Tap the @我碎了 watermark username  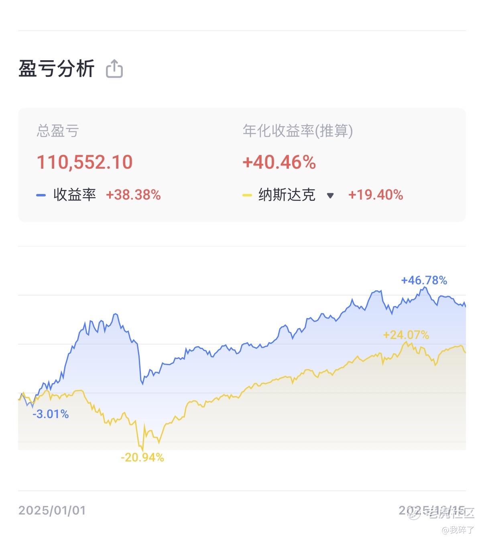(x=458, y=530)
